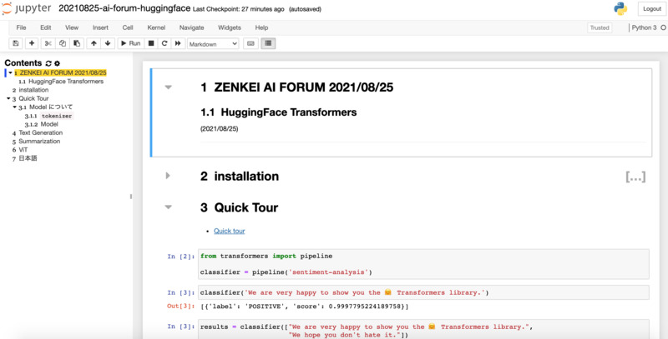Collapse Model について in Contents tree
This screenshot has height=339, width=668.
point(15,107)
